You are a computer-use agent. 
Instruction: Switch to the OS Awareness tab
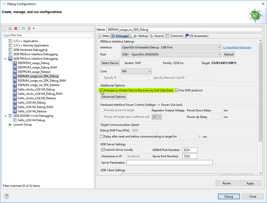point(196,36)
